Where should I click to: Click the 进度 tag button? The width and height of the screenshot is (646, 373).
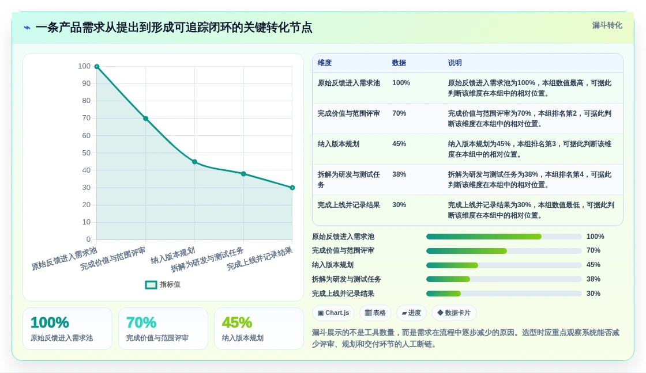(x=411, y=313)
